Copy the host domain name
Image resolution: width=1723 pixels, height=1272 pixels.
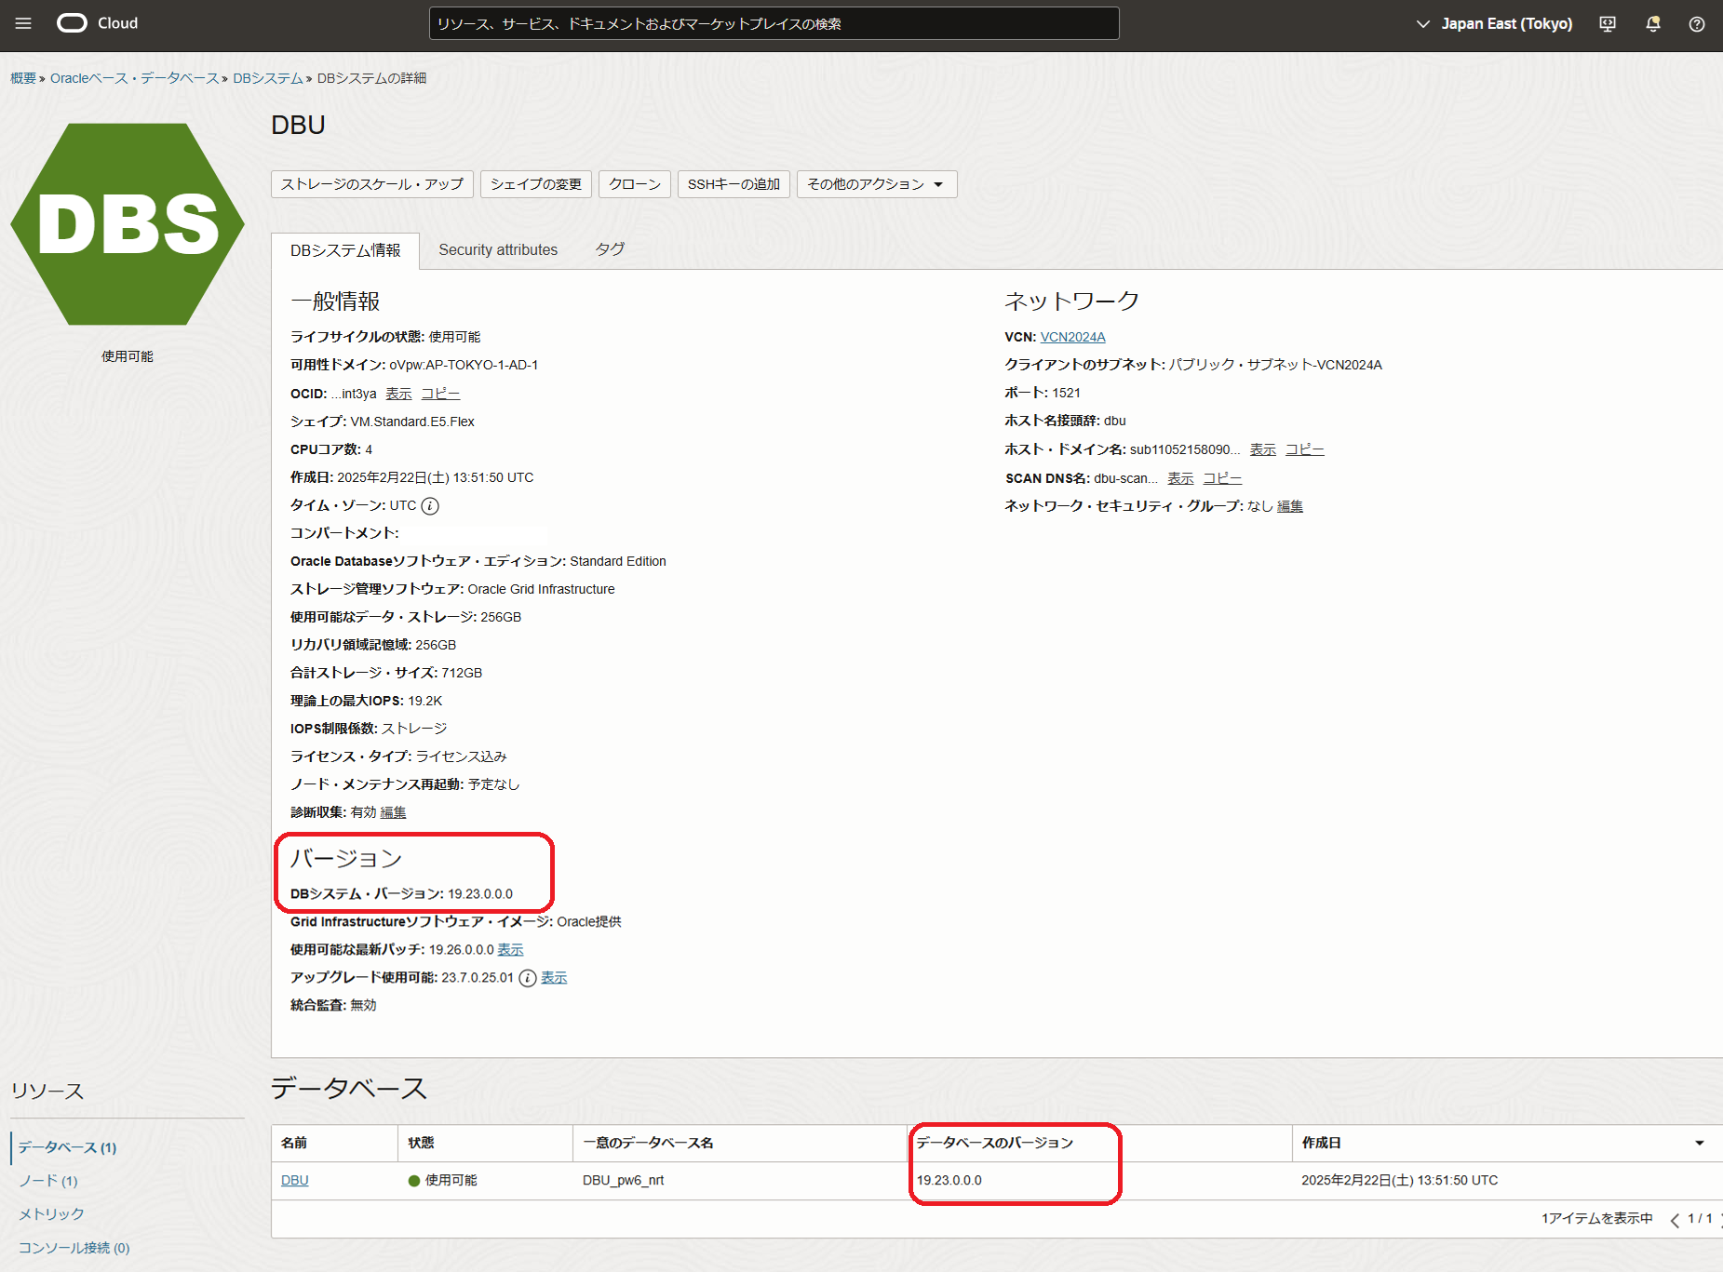pyautogui.click(x=1304, y=449)
